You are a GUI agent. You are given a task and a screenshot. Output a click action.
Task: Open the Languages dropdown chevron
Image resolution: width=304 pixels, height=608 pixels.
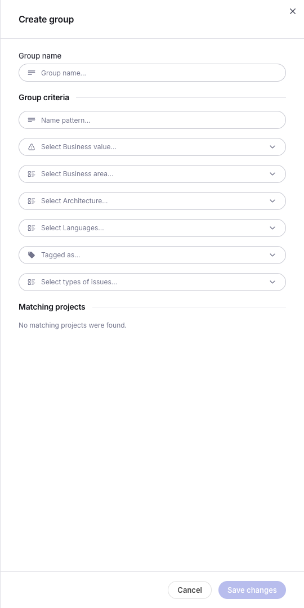point(272,228)
